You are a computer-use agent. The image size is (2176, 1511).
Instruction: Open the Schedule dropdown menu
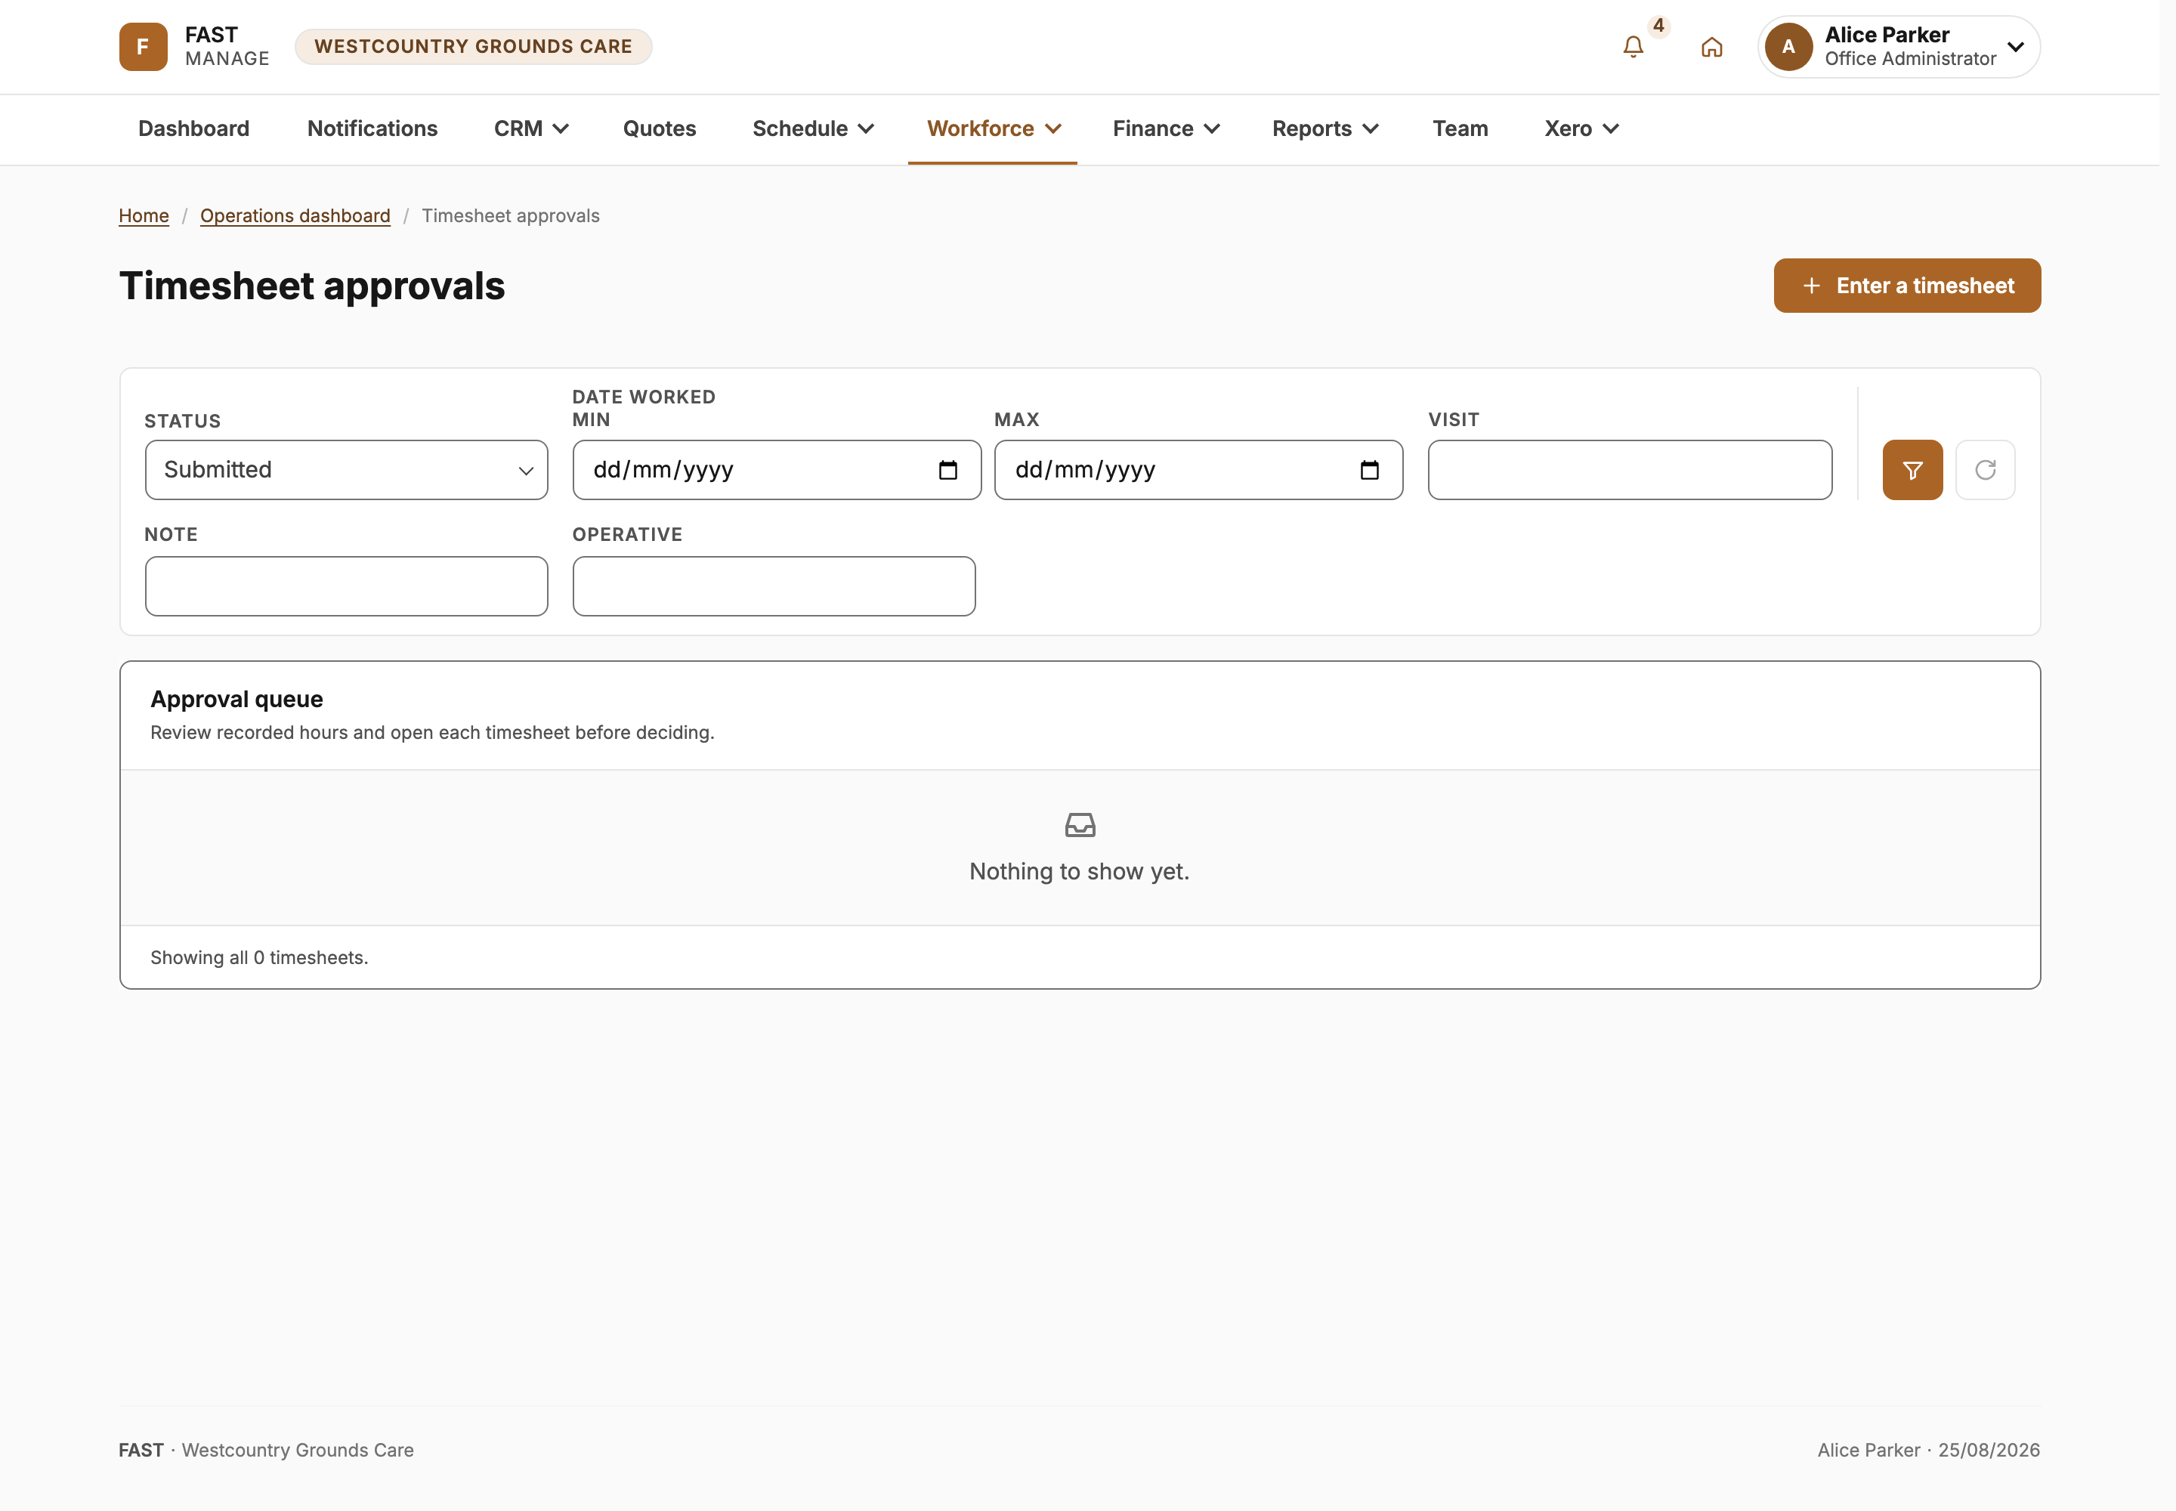coord(812,128)
